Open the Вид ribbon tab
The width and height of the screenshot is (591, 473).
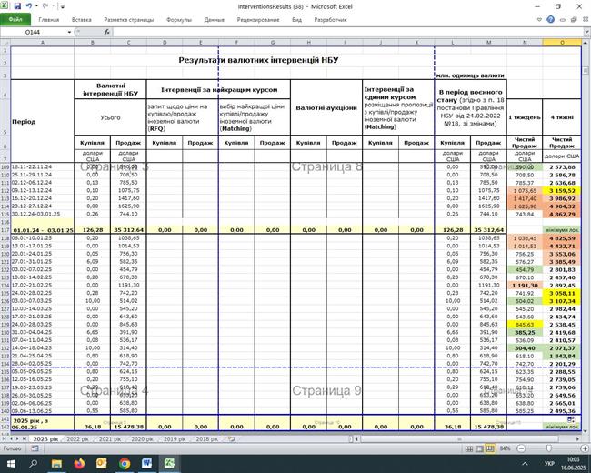click(x=296, y=20)
